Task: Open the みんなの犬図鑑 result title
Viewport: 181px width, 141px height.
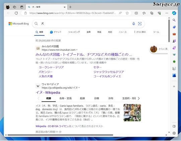Action: [x=84, y=54]
